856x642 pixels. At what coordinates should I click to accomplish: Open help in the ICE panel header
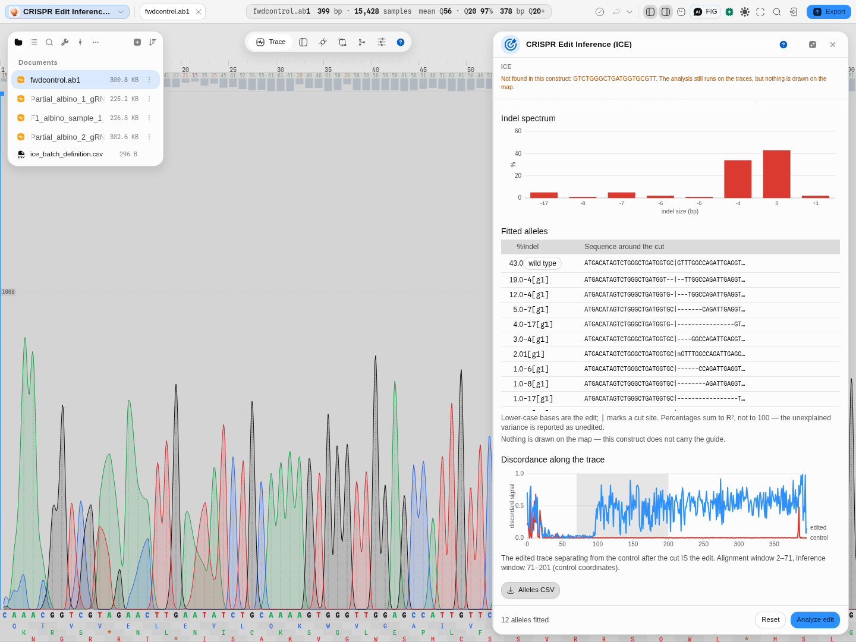pyautogui.click(x=783, y=45)
